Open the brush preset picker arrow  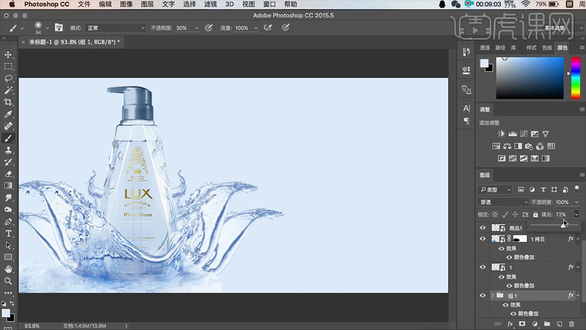47,28
